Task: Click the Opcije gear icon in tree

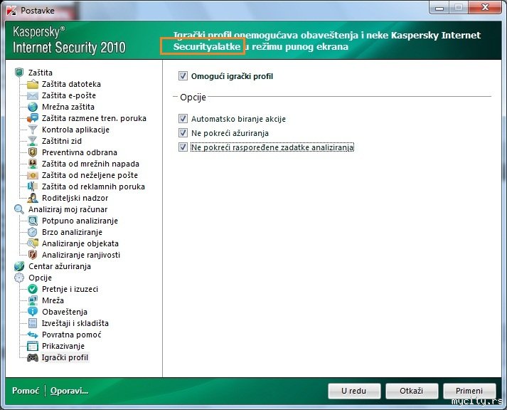Action: click(19, 278)
